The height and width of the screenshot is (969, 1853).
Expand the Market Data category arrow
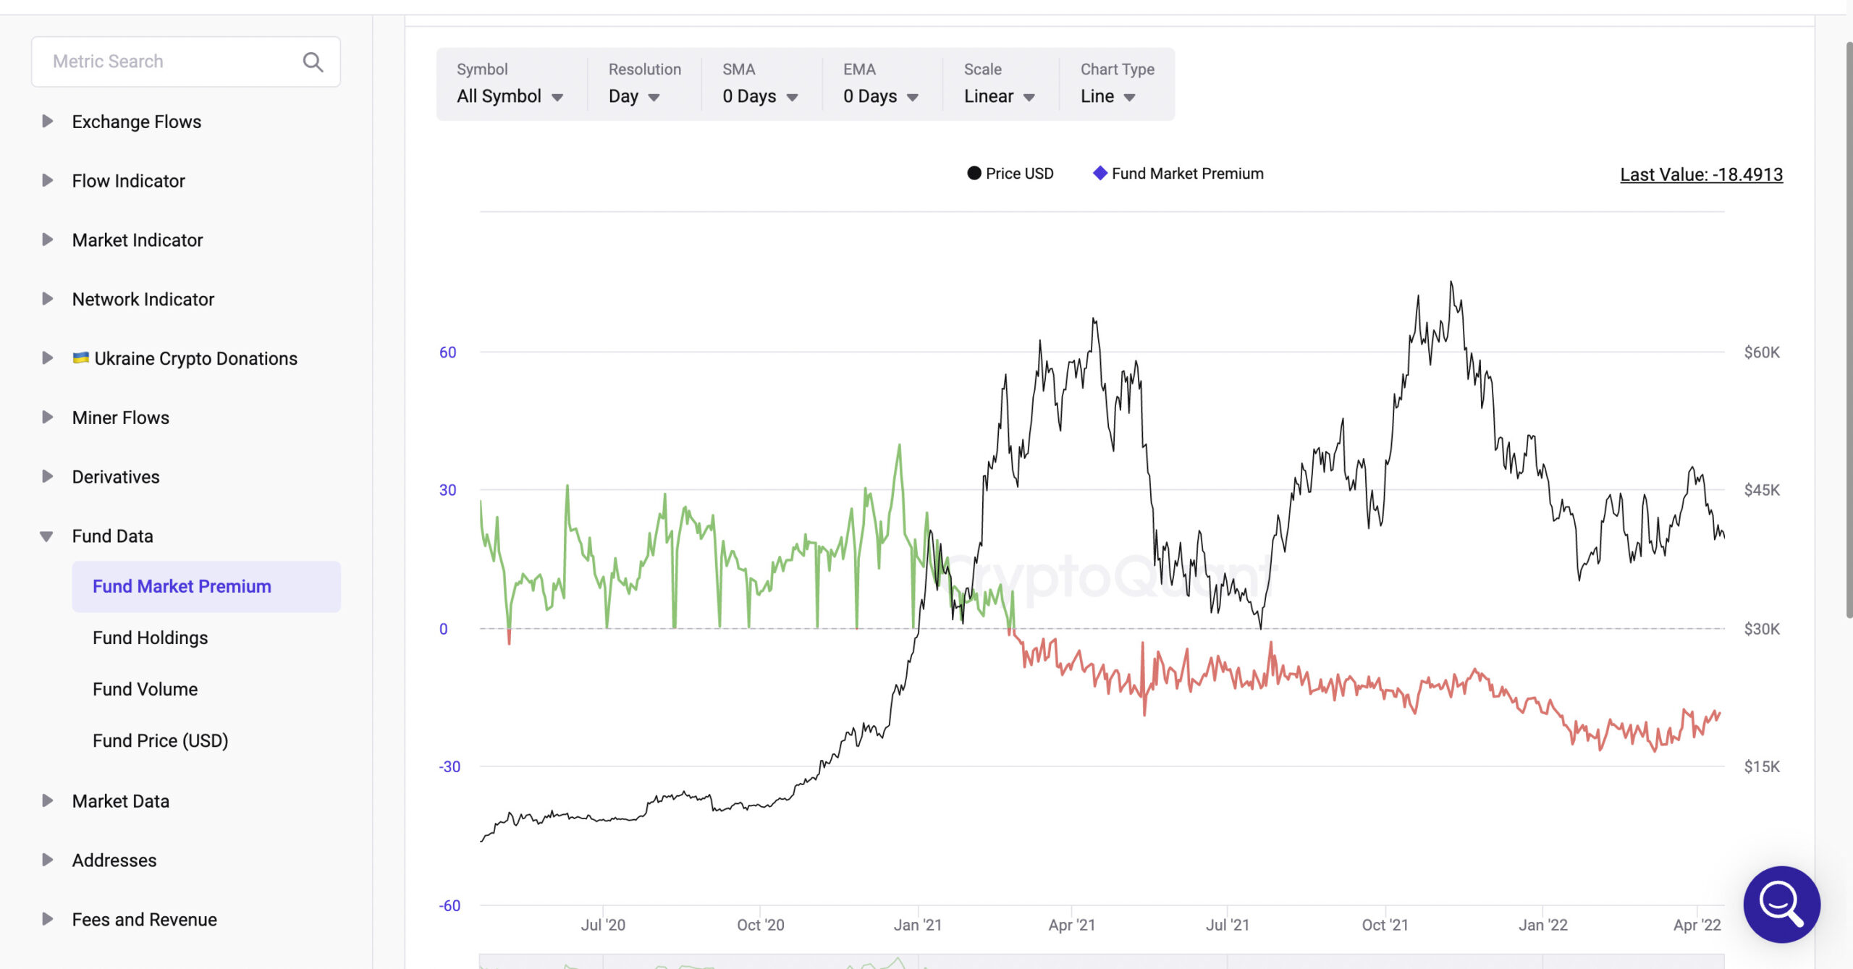(47, 801)
